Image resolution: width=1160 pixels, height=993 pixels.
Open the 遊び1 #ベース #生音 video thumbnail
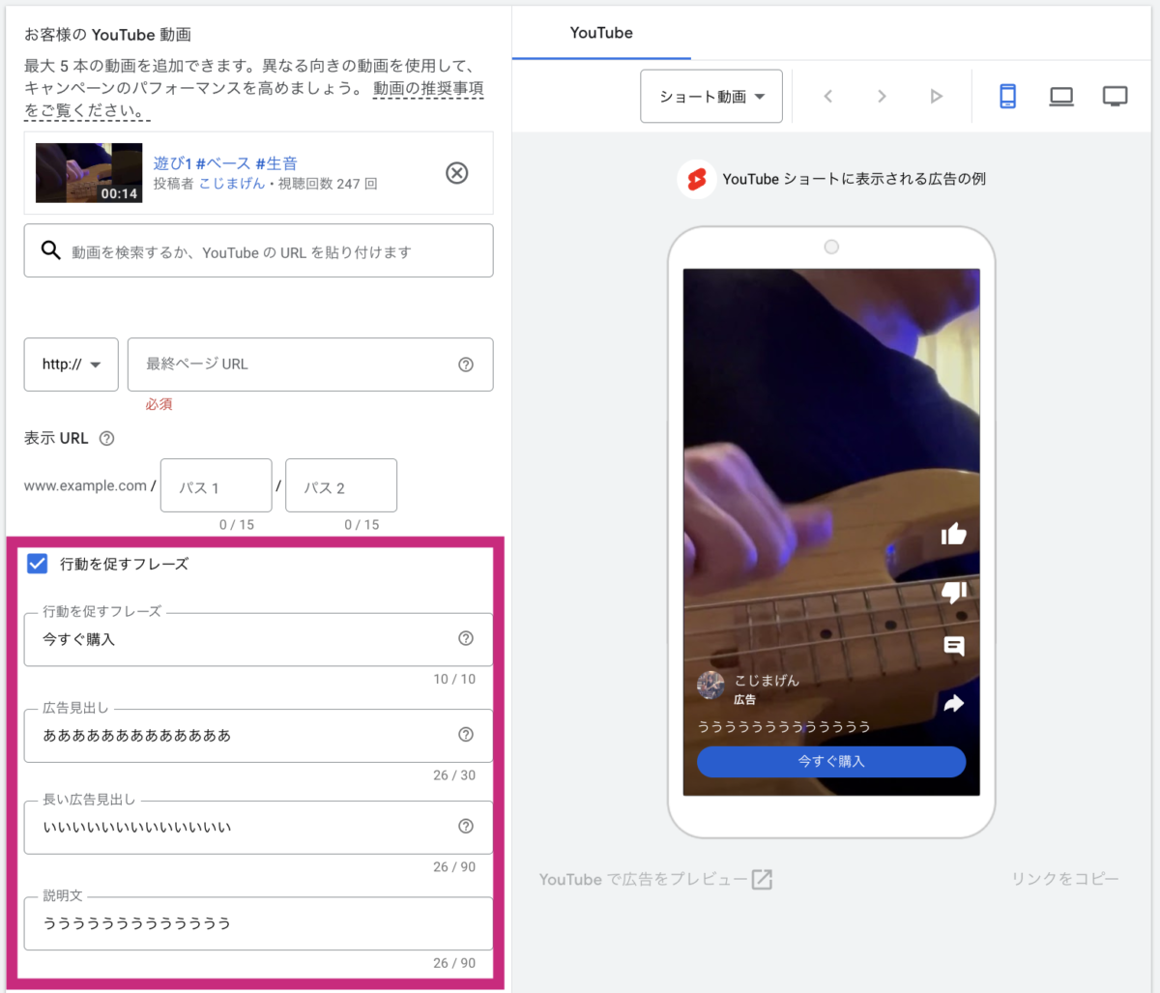pos(89,173)
